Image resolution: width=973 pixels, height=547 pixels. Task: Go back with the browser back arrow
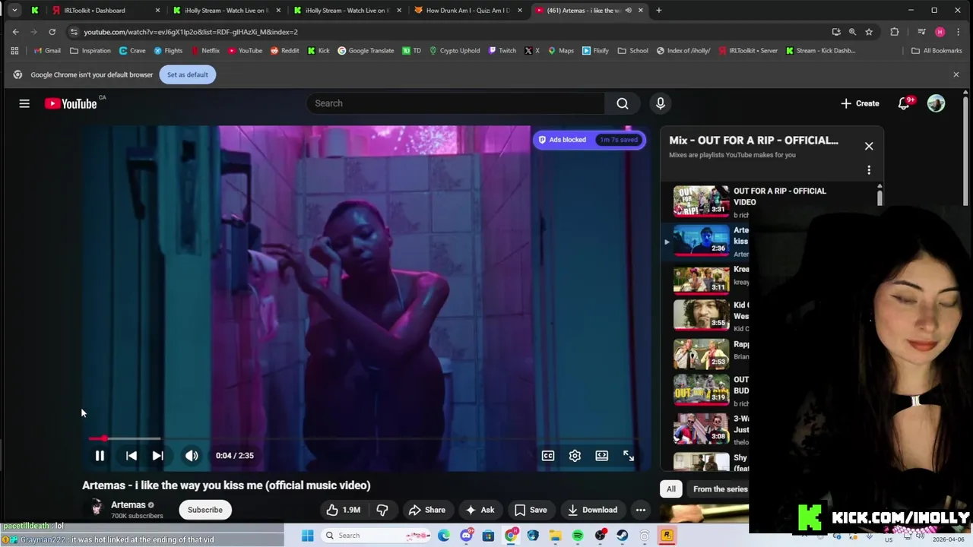15,32
